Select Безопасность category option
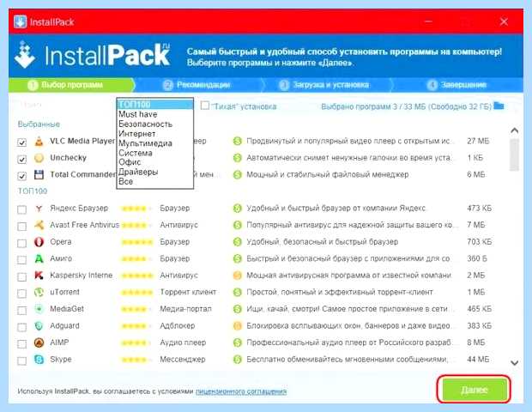Viewport: 532px width, 412px height. click(155, 124)
